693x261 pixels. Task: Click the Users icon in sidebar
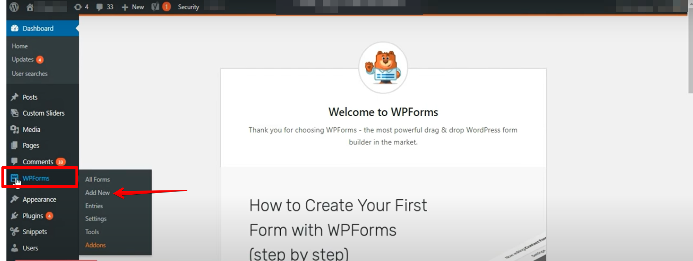click(x=15, y=247)
